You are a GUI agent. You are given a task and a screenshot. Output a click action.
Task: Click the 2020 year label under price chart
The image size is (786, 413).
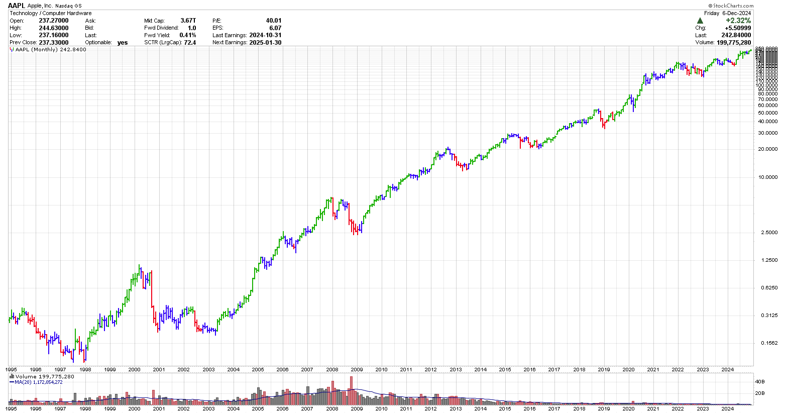pos(628,369)
